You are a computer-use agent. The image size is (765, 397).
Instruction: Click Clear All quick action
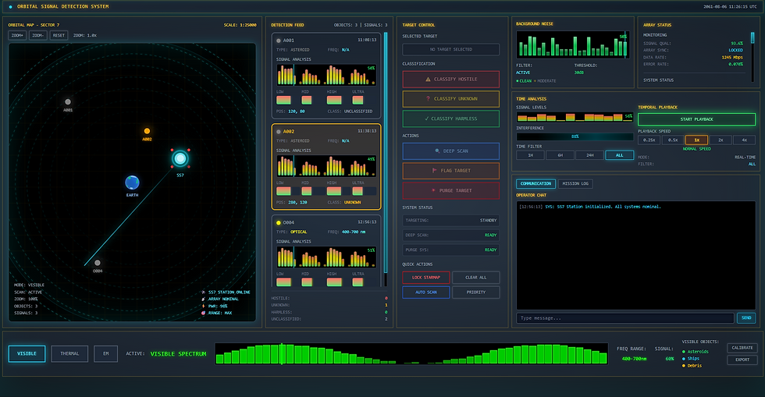(x=475, y=278)
